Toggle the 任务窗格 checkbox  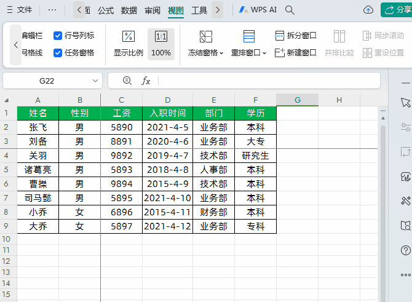click(x=58, y=53)
